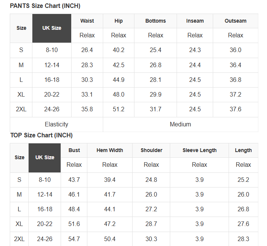Select the dark UK Size header in top chart
This screenshot has width=267, height=246.
point(45,157)
